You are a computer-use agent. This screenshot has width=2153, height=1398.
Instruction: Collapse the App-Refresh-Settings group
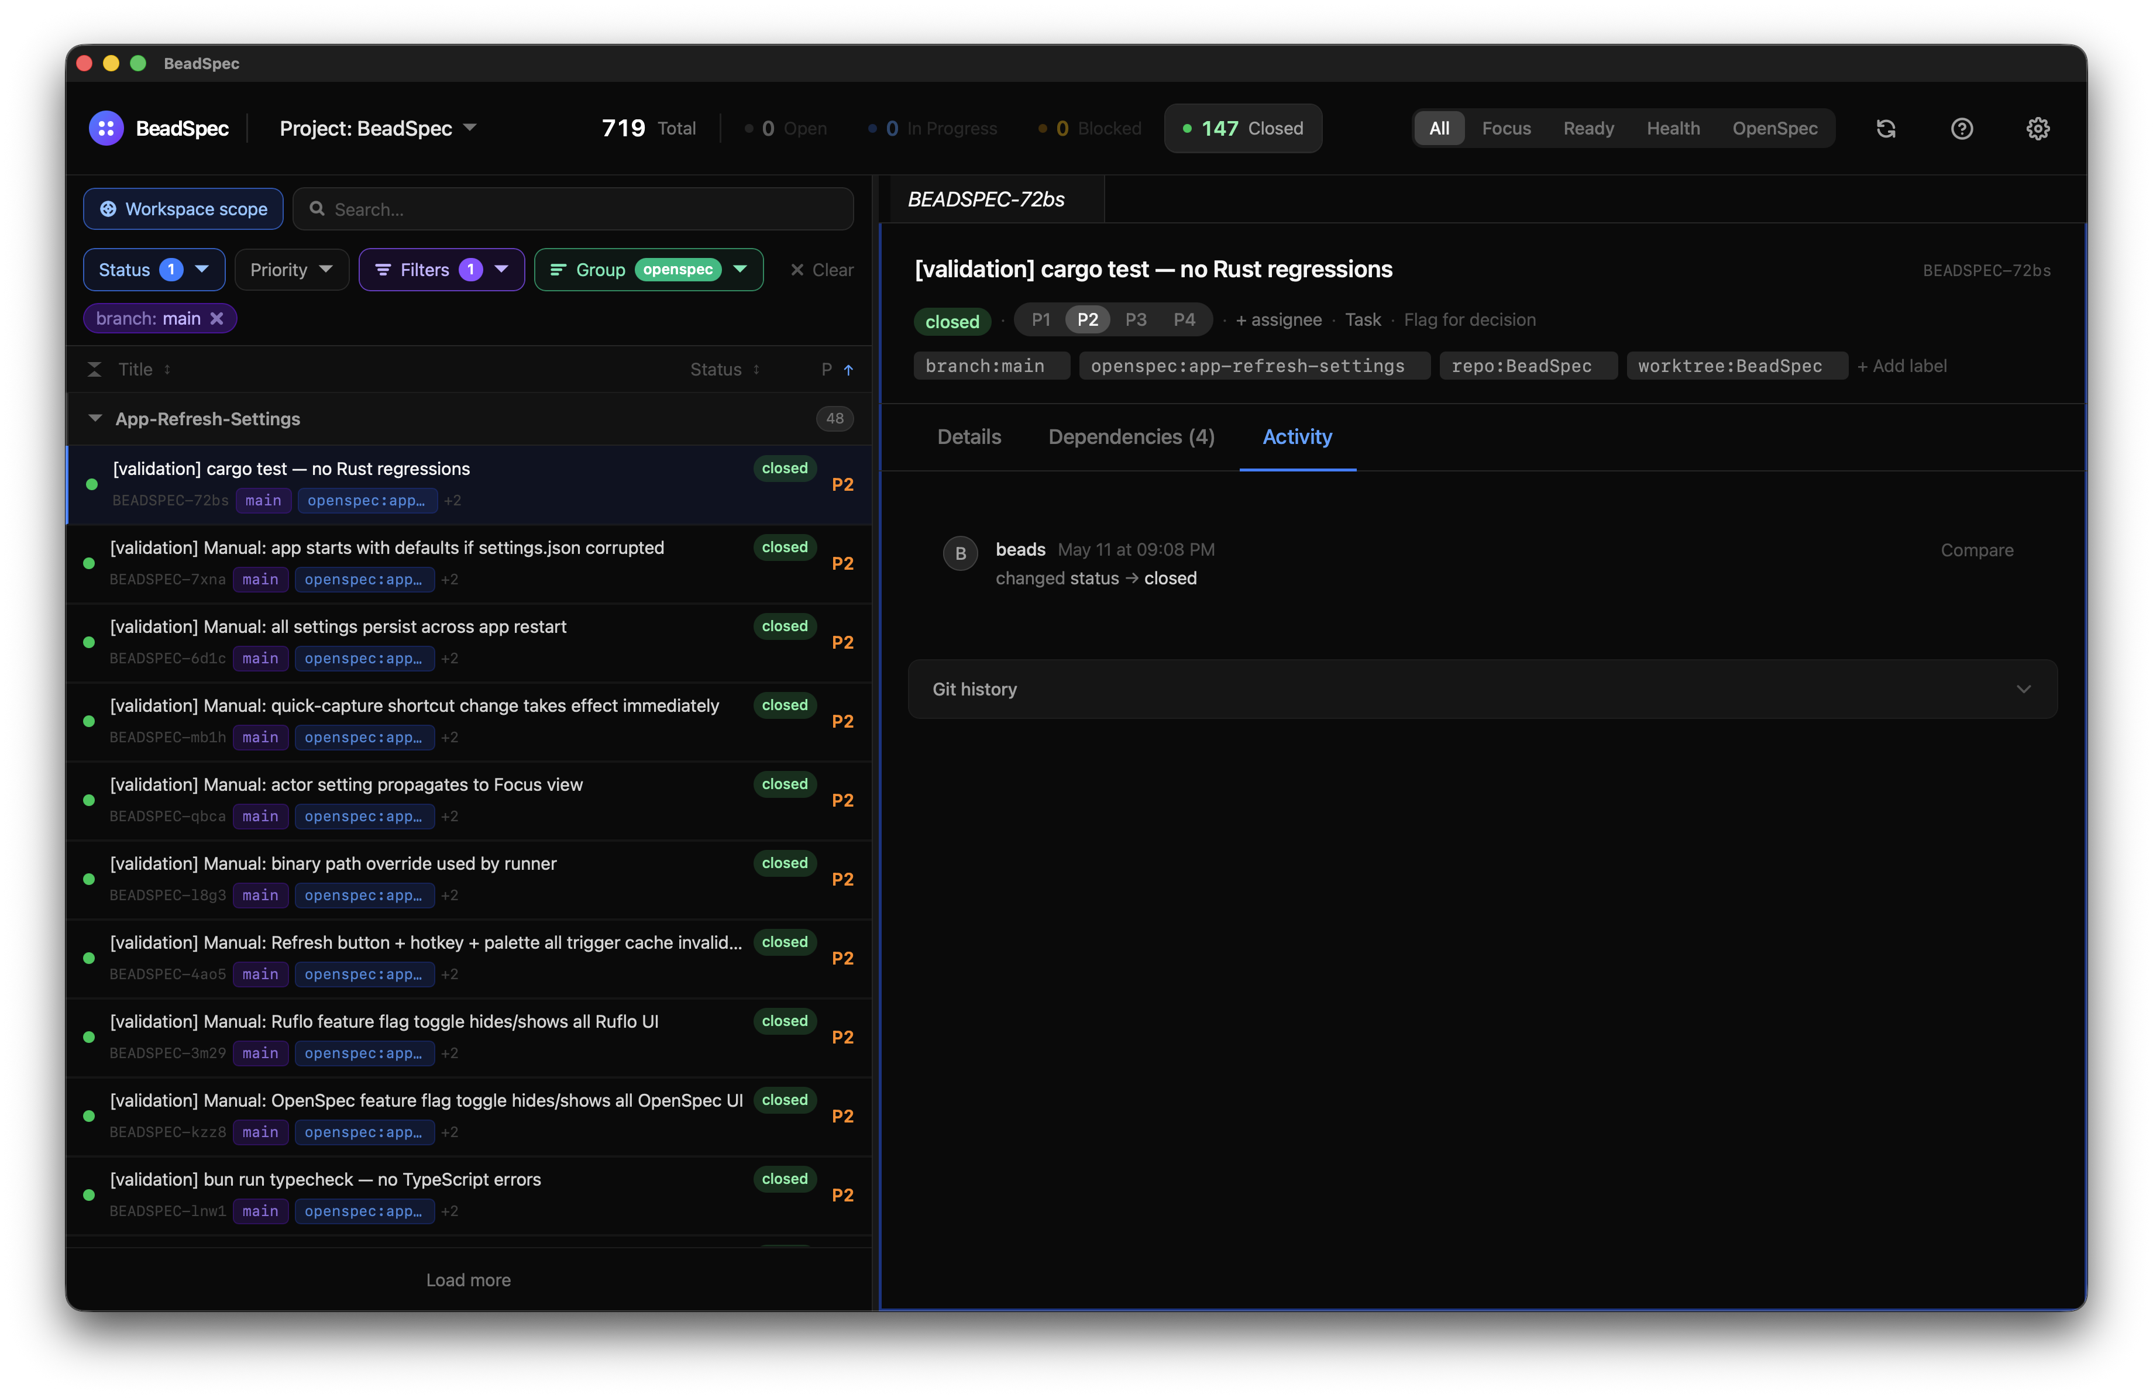[95, 418]
